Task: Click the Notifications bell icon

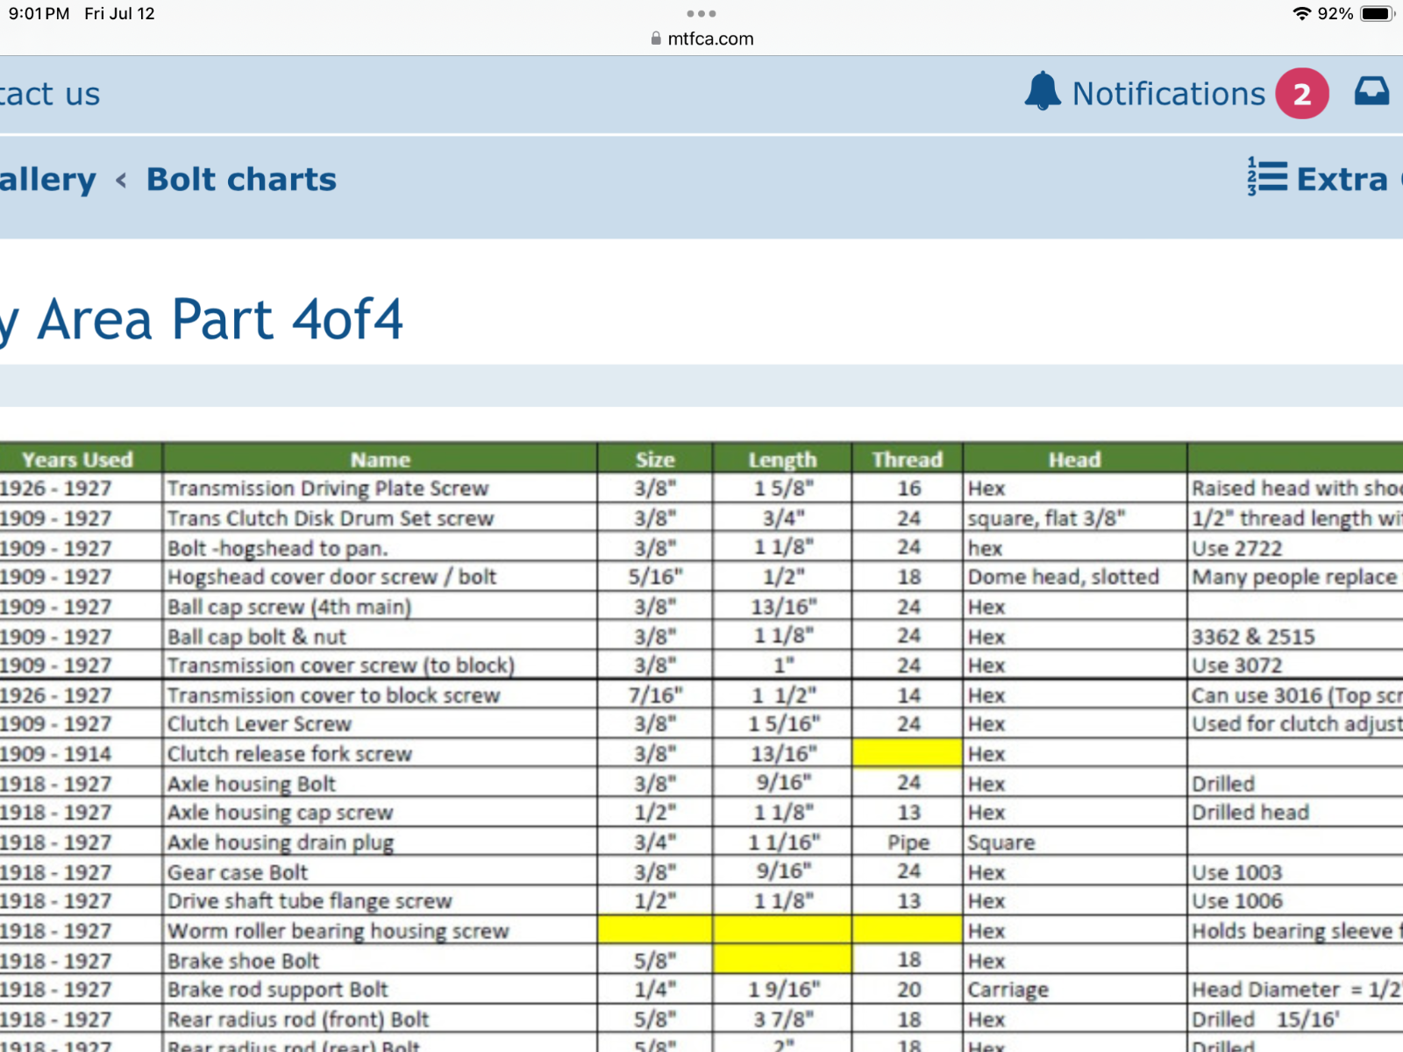Action: [1043, 91]
